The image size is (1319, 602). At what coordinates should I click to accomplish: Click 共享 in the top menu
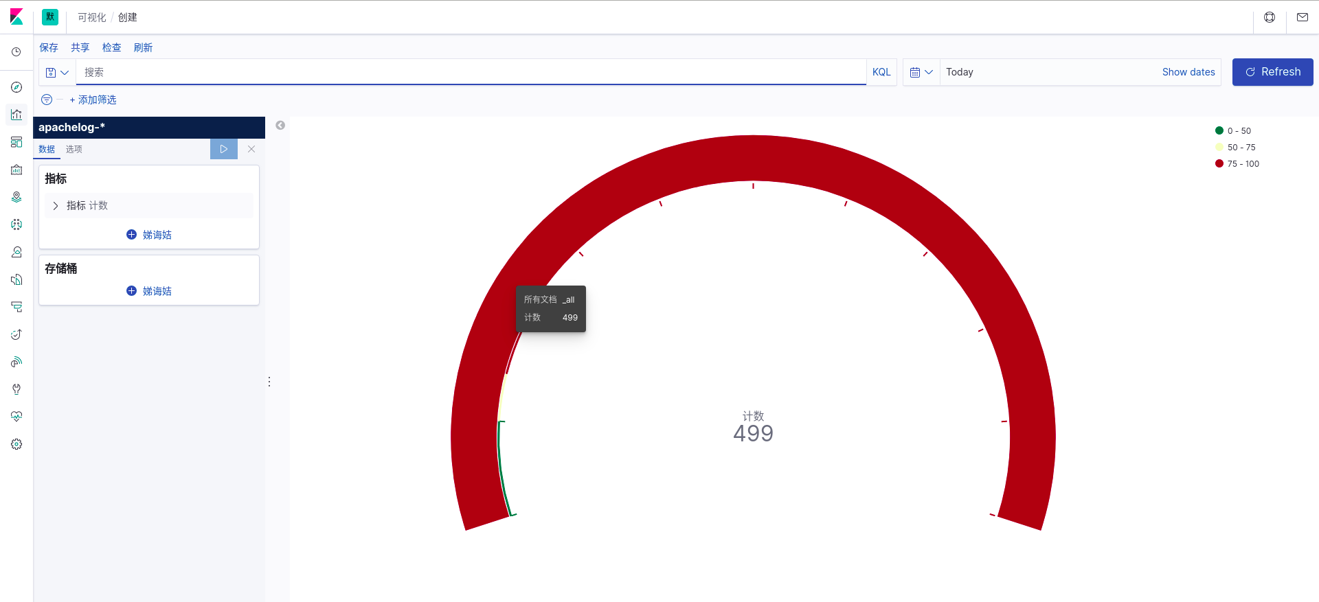(80, 47)
